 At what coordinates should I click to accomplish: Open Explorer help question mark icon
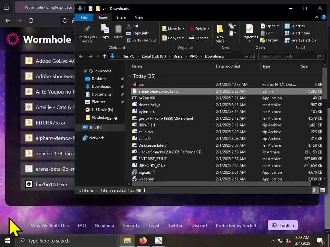tap(324, 17)
